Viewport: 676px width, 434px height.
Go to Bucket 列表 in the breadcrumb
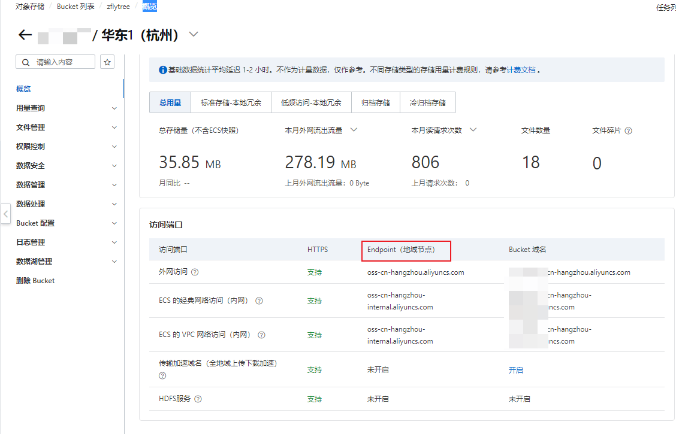click(x=76, y=7)
